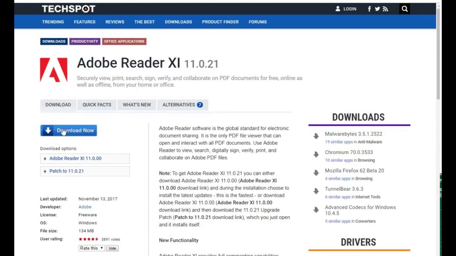Click the user rating stars

click(88, 239)
